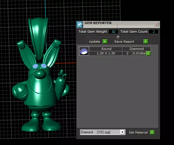Click the quantity cell showing 2

click(127, 53)
